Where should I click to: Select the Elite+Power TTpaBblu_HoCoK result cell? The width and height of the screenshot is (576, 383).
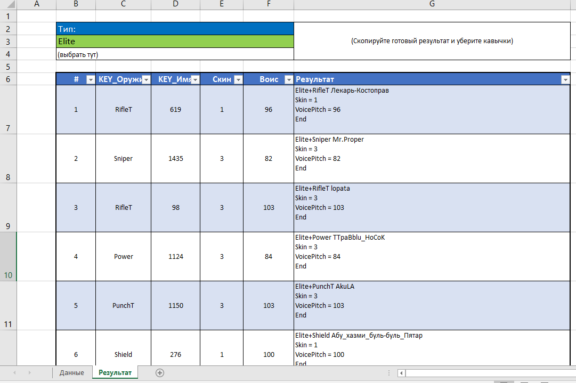[432, 257]
